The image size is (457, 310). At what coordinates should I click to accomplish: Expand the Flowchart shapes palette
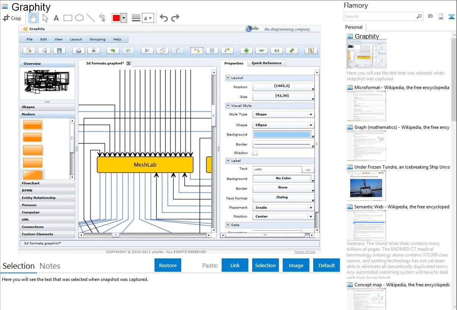click(x=47, y=183)
